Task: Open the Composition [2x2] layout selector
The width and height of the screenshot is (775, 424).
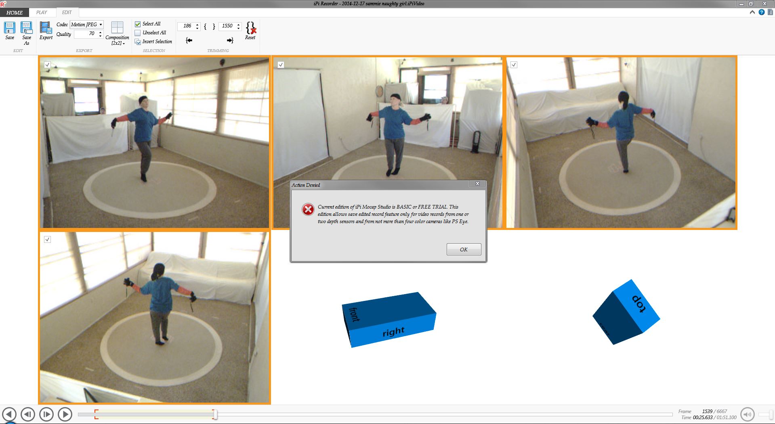Action: pyautogui.click(x=117, y=33)
